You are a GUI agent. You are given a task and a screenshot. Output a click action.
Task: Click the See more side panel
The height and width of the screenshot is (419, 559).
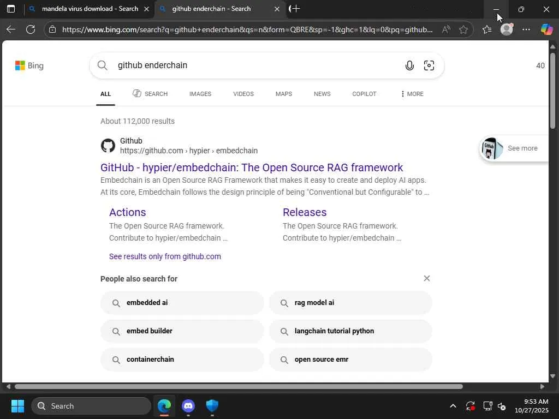point(514,148)
